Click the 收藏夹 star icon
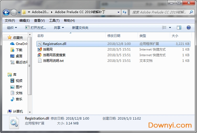Screen dimensions: 197x133 coord(10,37)
